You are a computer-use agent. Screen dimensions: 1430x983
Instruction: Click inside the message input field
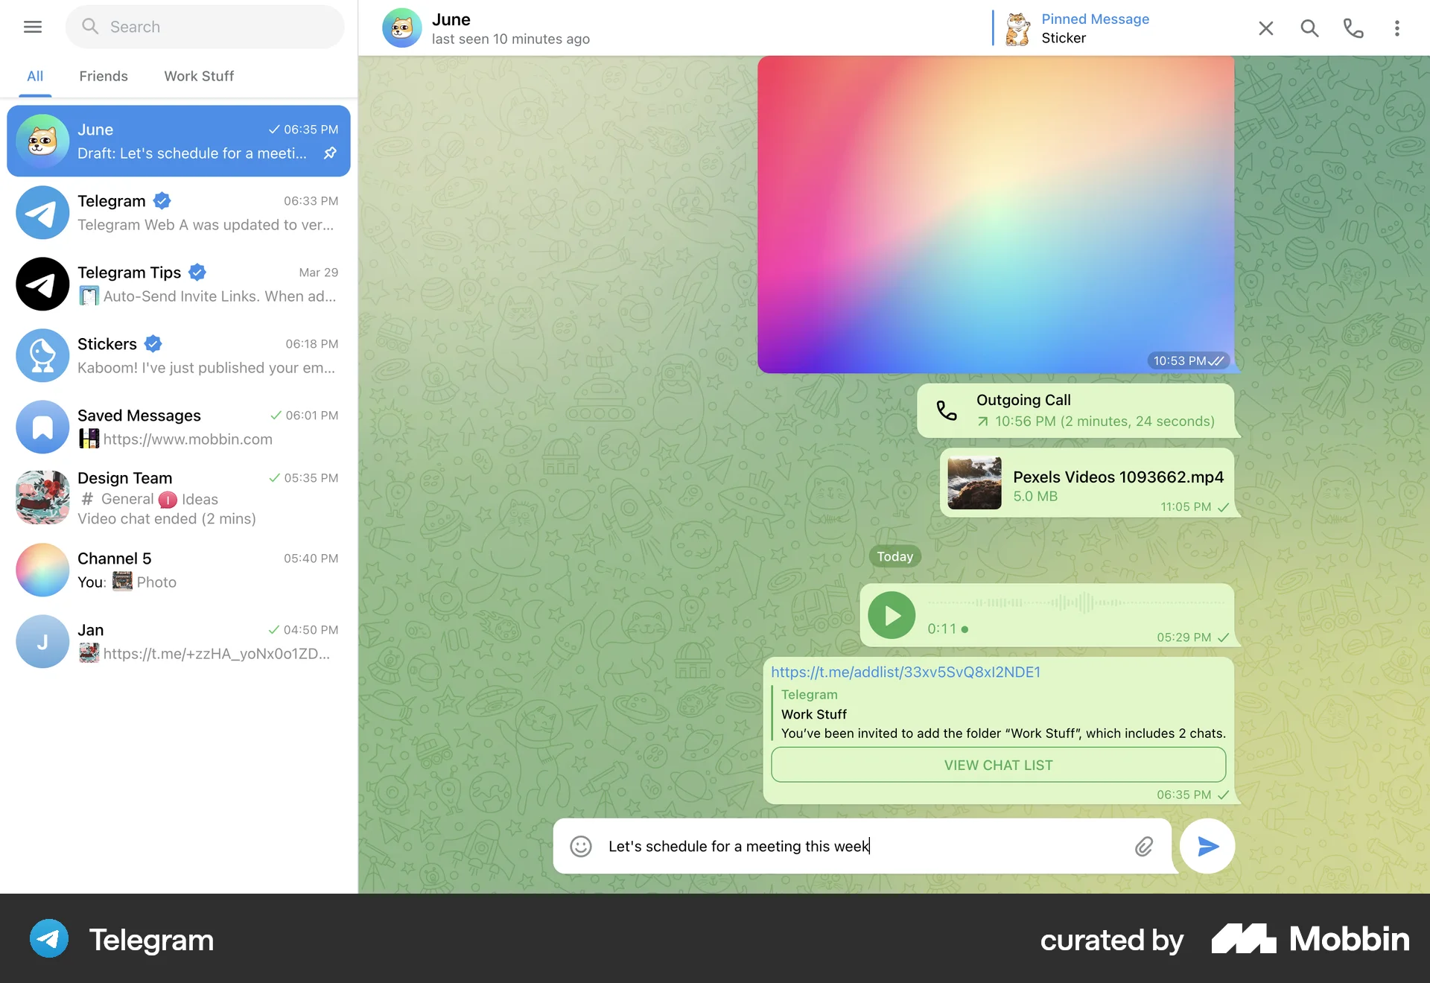(819, 846)
